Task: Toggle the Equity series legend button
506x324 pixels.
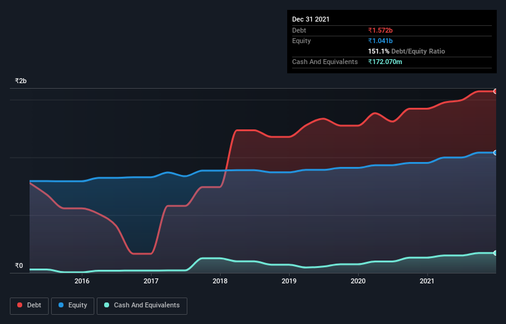Action: (73, 306)
